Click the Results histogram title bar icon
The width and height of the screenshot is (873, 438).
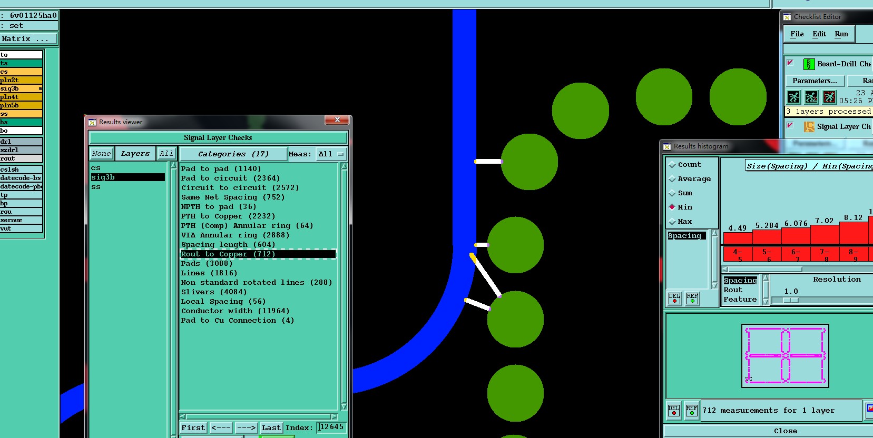point(667,146)
